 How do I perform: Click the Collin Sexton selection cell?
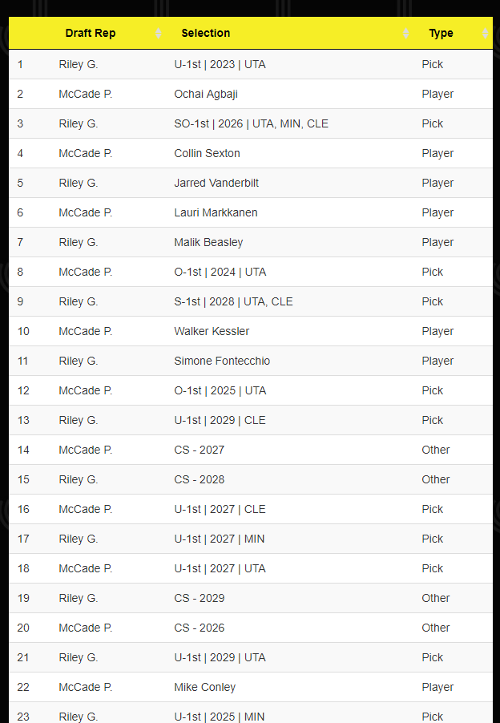coord(290,154)
